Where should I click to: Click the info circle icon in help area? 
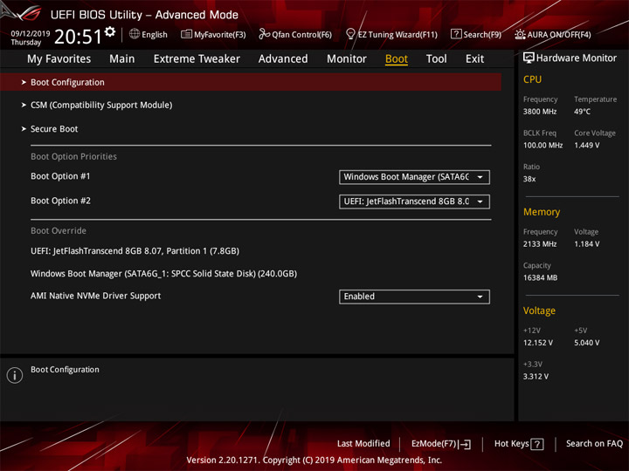[15, 375]
